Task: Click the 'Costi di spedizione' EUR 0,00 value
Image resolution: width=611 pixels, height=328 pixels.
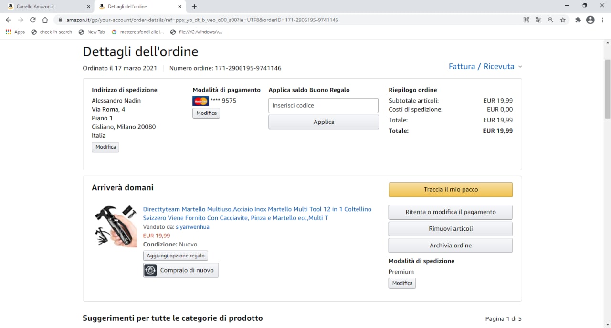Action: (x=500, y=109)
